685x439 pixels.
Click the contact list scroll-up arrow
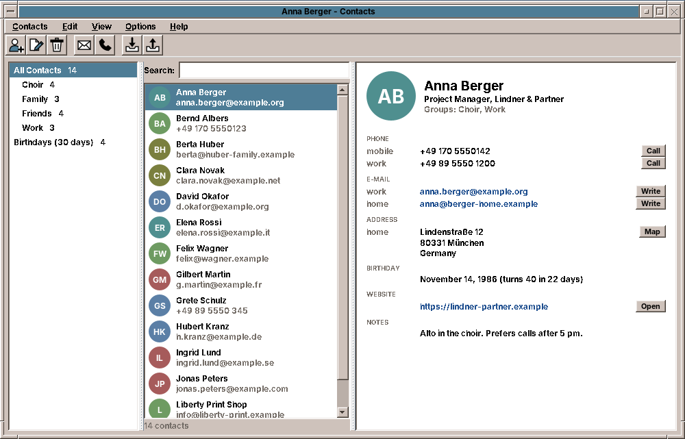(x=342, y=90)
